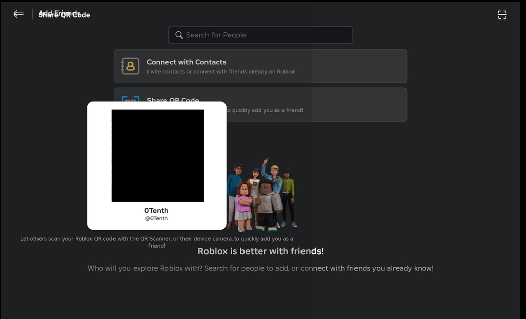Click the @0Tenth handle
The image size is (526, 319).
point(157,218)
